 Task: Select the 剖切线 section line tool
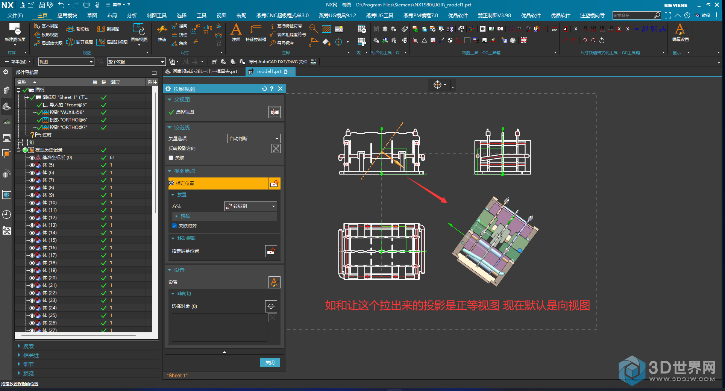pos(77,29)
